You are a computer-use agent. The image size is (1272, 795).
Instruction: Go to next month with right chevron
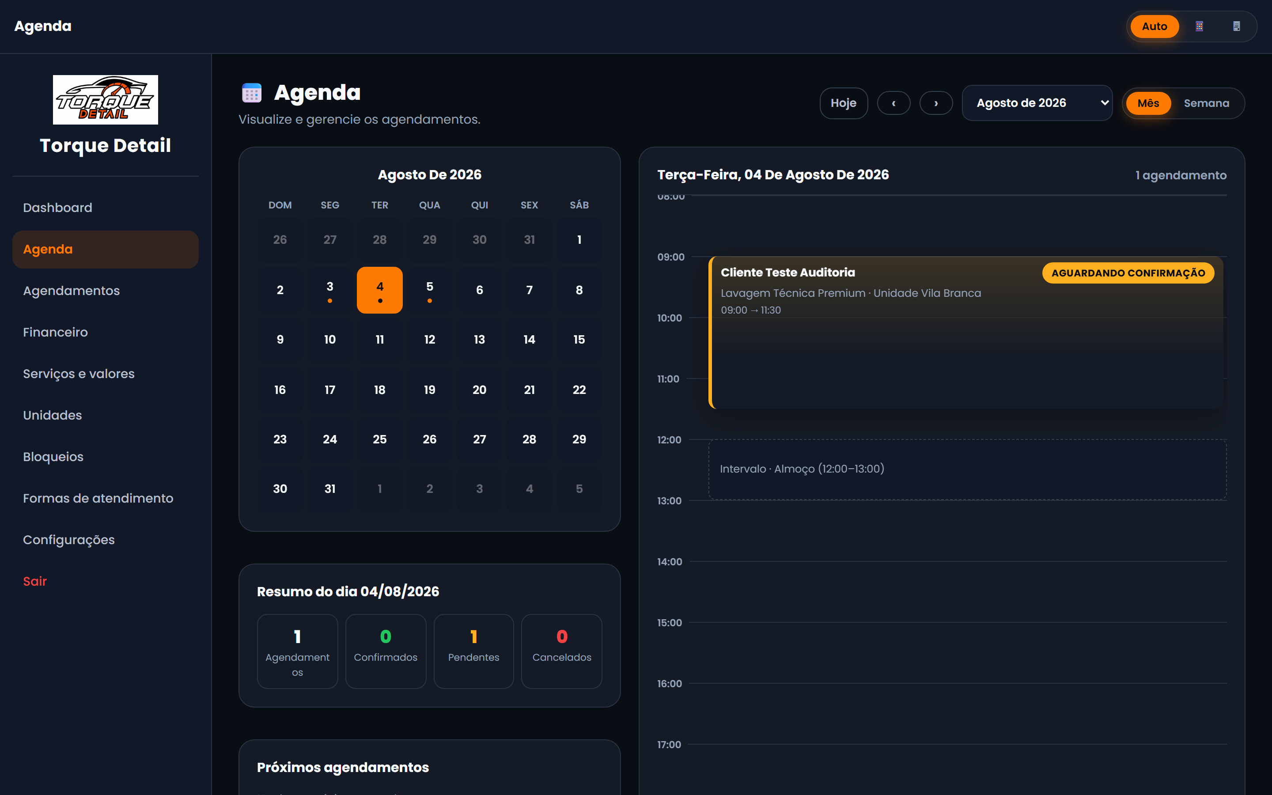point(935,103)
